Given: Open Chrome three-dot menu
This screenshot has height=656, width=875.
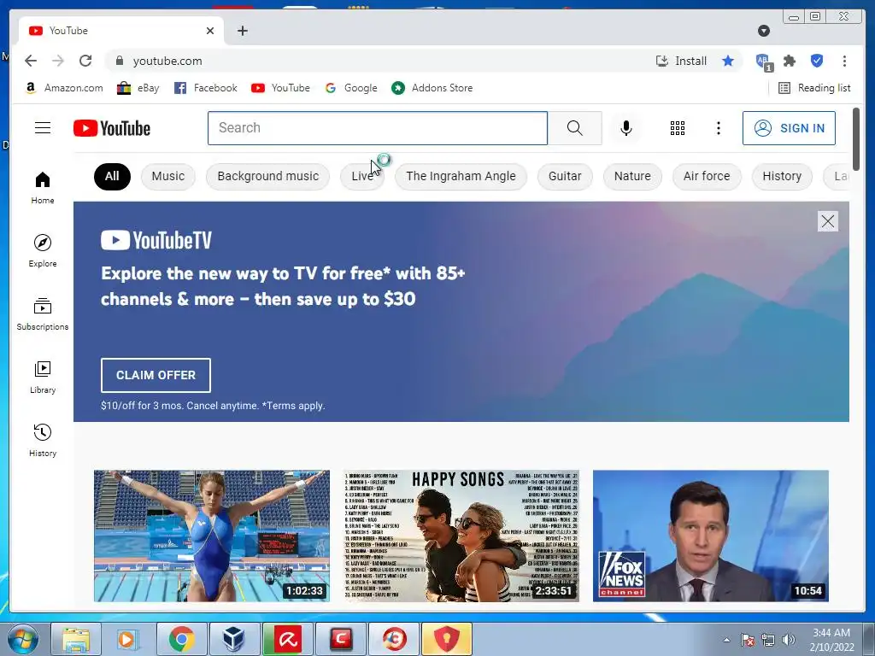Looking at the screenshot, I should click(x=844, y=61).
